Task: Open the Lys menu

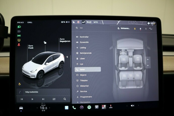Action: coord(80,64)
